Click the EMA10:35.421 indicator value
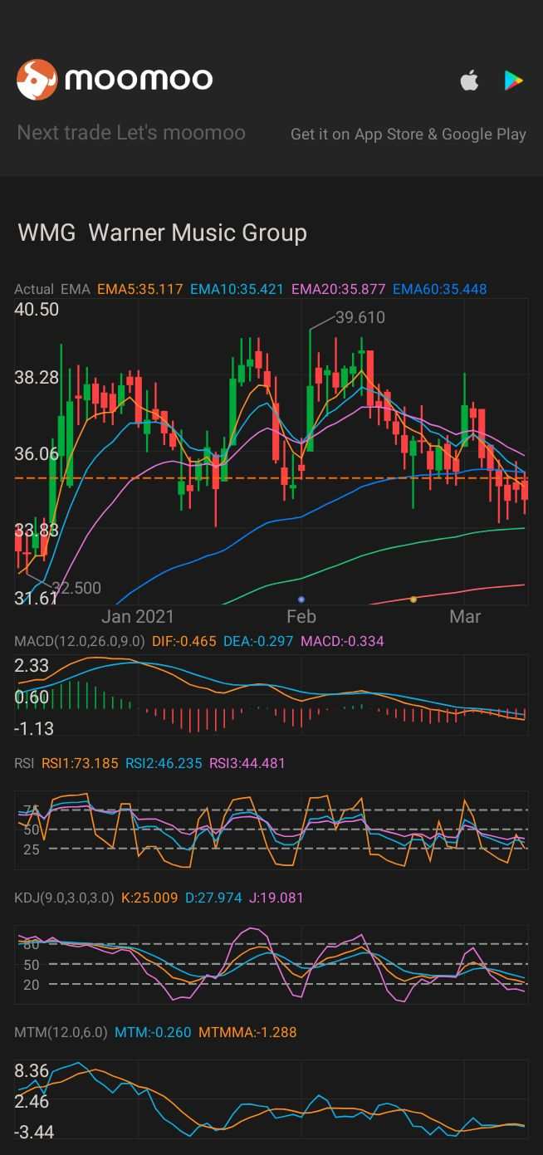Viewport: 543px width, 1155px height. pyautogui.click(x=237, y=289)
